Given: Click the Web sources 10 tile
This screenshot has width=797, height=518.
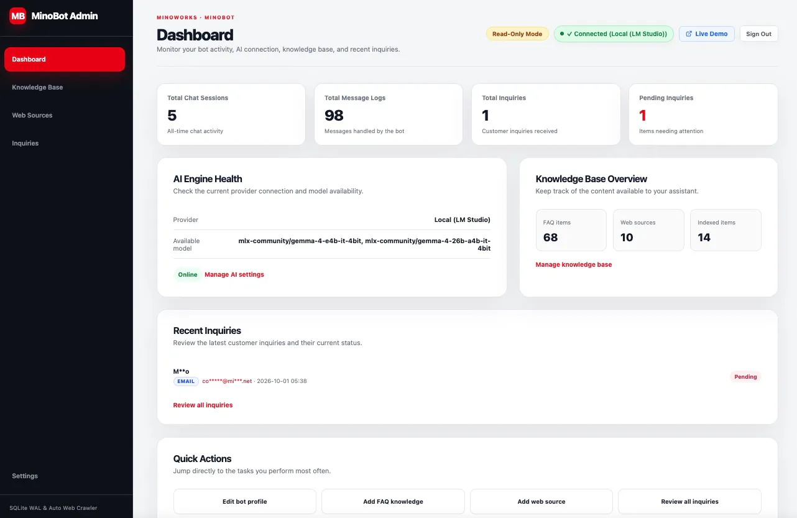Looking at the screenshot, I should point(648,230).
